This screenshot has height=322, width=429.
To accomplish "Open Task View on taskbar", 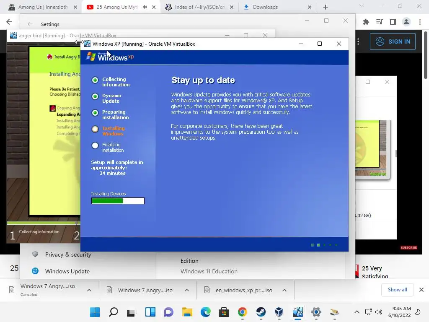I will click(132, 312).
